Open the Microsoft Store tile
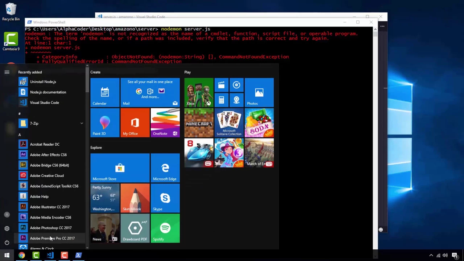This screenshot has height=261, width=464. [x=120, y=168]
